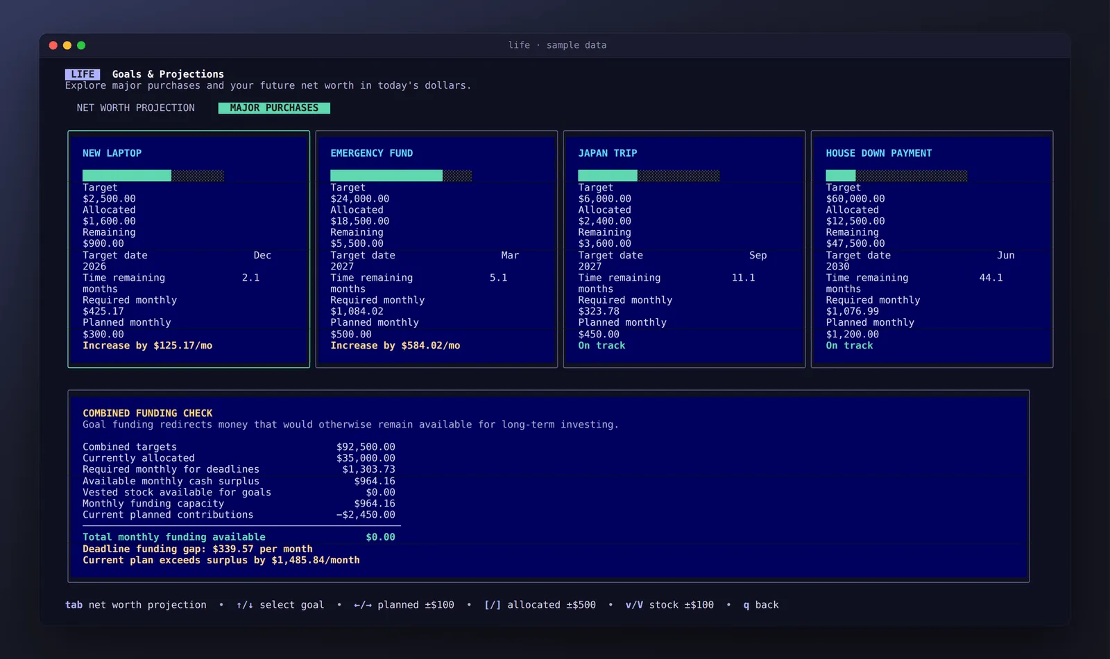Click 'Increase by $125.17/mo' warning
Screen dimensions: 1110x659
point(147,346)
